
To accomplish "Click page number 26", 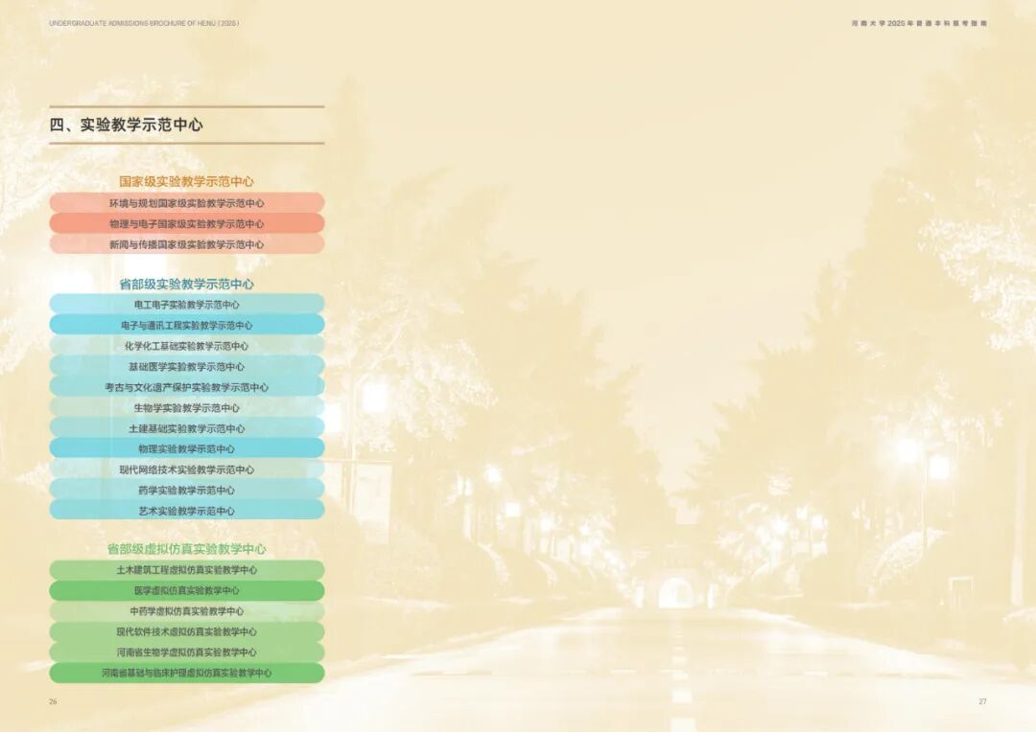I will [53, 701].
